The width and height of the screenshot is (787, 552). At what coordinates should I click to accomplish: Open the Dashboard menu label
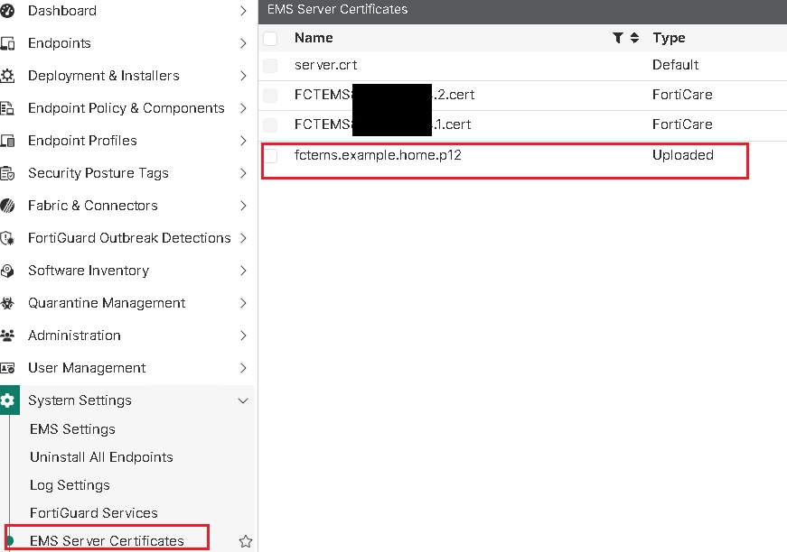click(x=62, y=11)
